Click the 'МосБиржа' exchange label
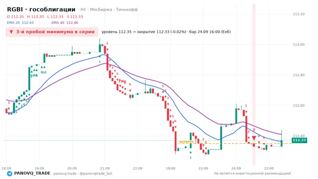 (101, 9)
